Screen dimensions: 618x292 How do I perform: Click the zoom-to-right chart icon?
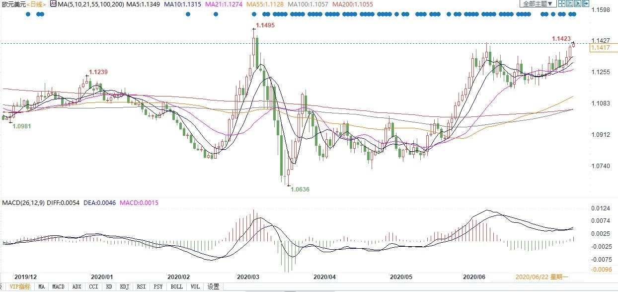click(577, 3)
